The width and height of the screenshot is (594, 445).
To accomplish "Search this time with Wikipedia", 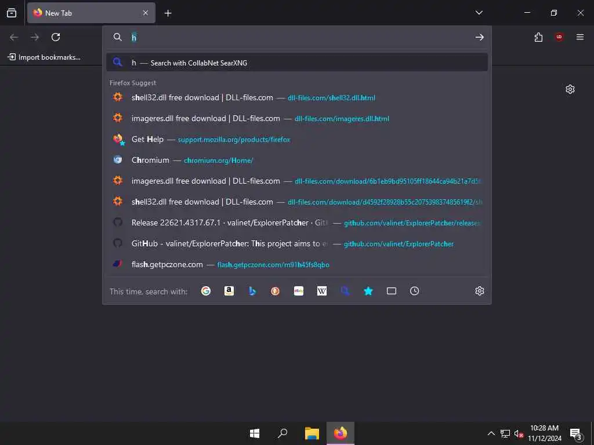I will (321, 291).
